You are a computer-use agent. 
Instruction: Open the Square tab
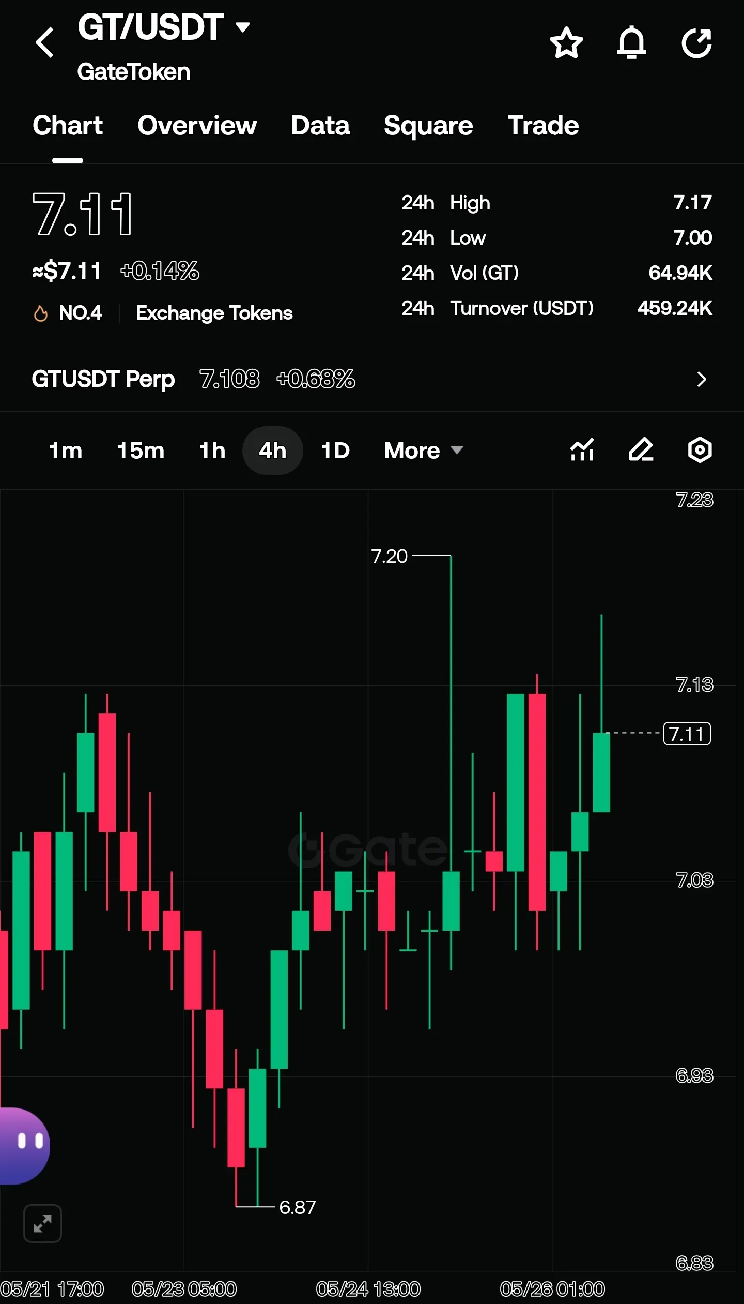coord(428,126)
